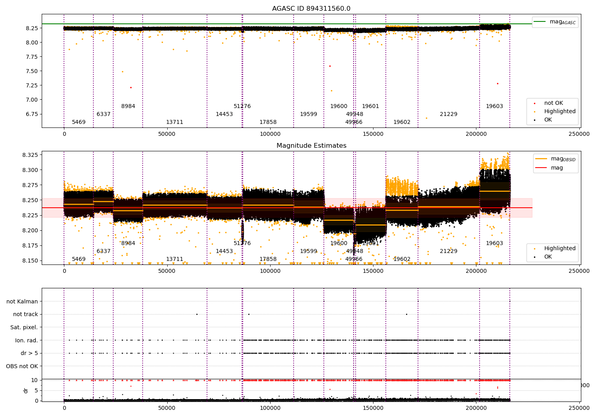Click the 8.275 y-axis tick label
Viewport: 596px width, 417px height.
pos(30,185)
